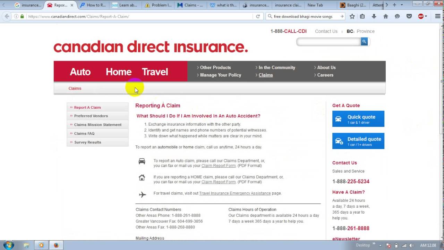This screenshot has height=250, width=444.
Task: Switch to the How to R... tab
Action: pyautogui.click(x=93, y=5)
